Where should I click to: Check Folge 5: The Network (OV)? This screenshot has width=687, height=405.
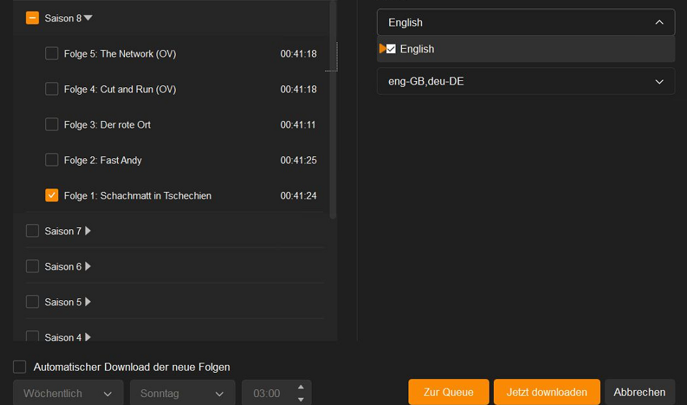click(52, 53)
